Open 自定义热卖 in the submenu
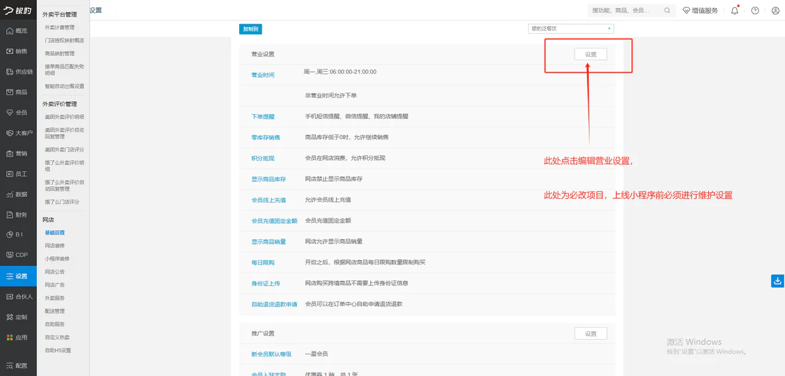This screenshot has height=376, width=785. click(57, 337)
